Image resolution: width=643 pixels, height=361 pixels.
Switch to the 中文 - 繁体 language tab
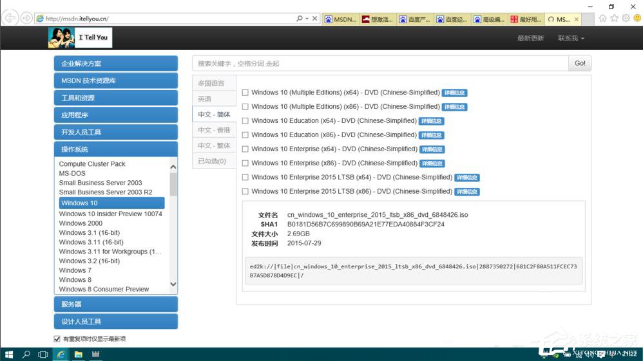(x=213, y=145)
